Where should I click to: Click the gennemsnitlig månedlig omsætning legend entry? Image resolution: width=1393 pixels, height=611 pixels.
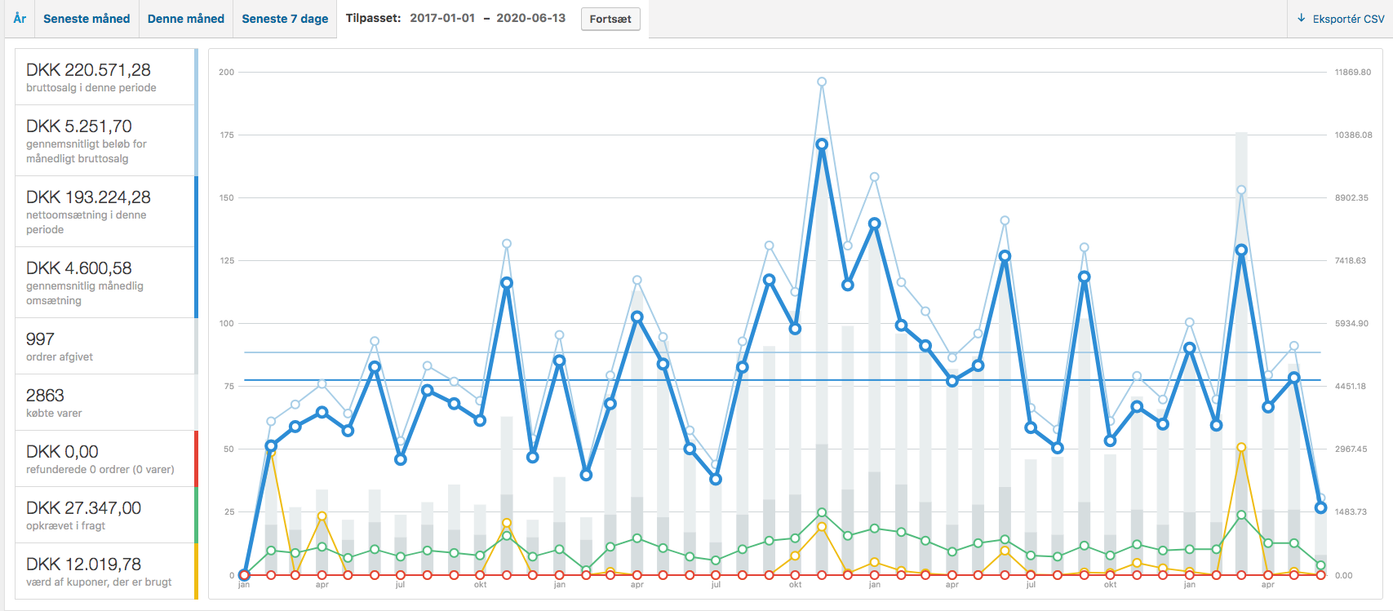tap(105, 282)
